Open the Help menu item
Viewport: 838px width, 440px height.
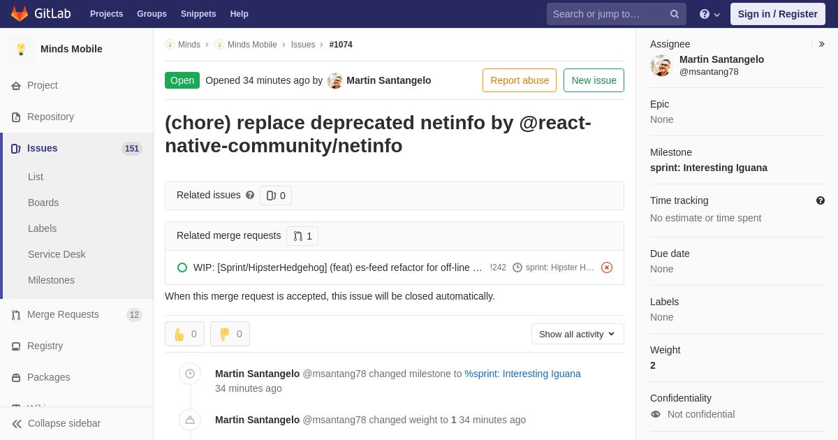(240, 14)
